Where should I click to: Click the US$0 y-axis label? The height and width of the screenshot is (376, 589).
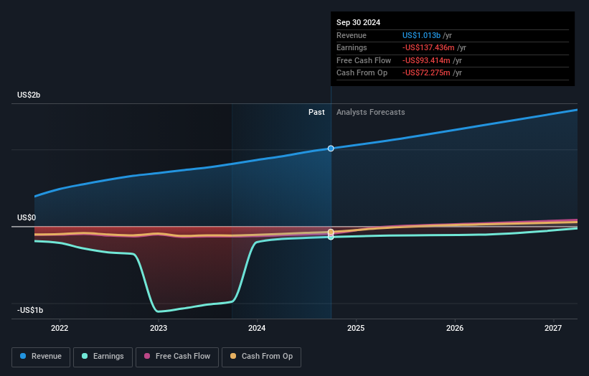point(27,217)
